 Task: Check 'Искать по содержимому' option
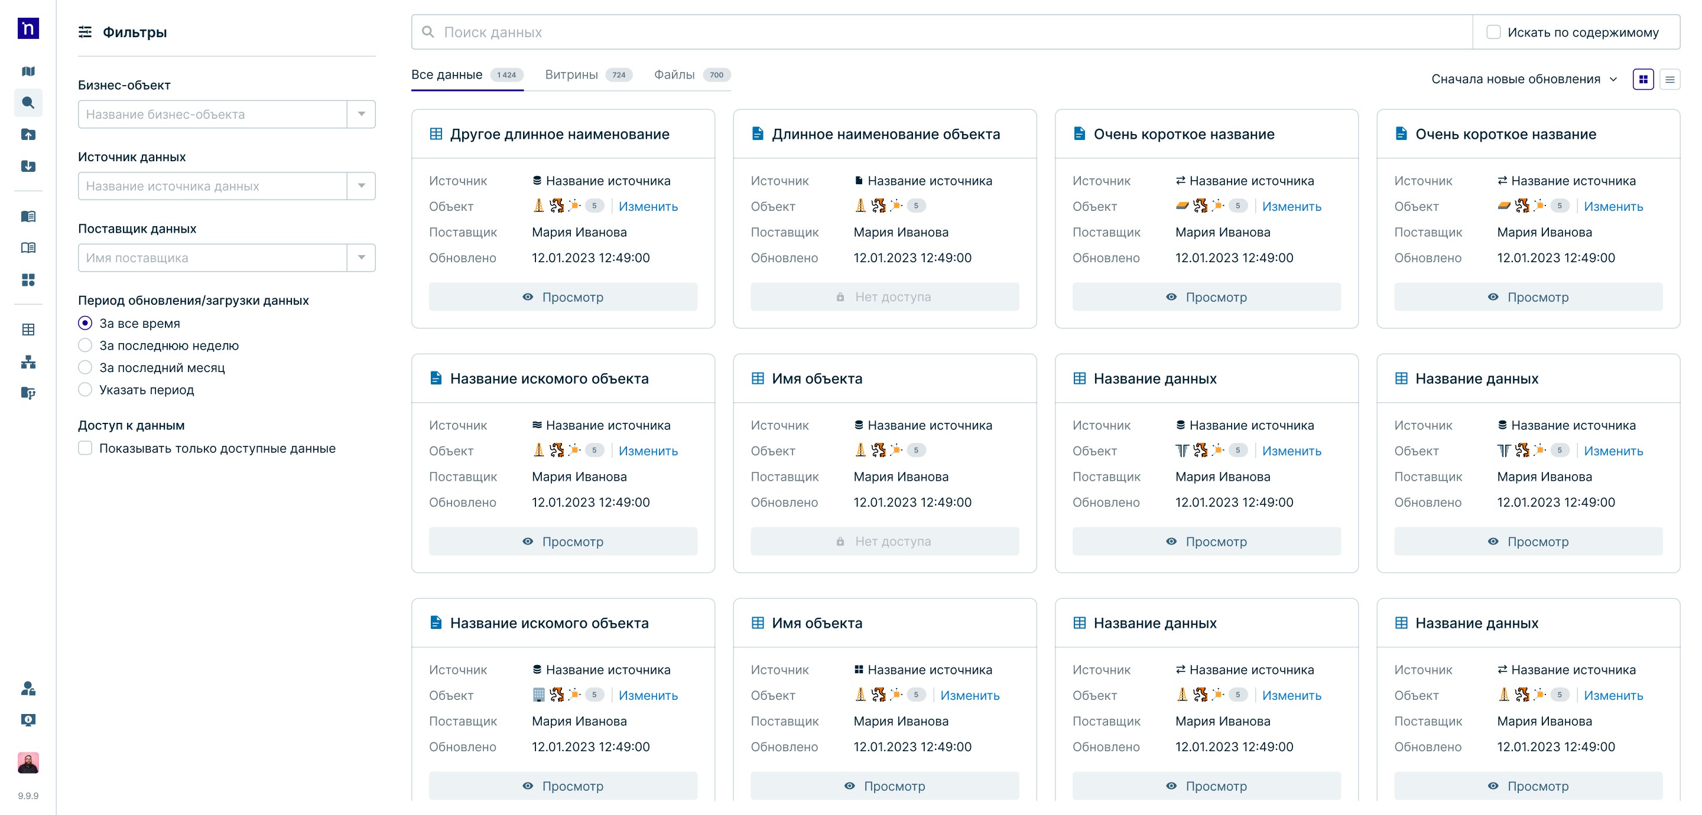[x=1493, y=32]
